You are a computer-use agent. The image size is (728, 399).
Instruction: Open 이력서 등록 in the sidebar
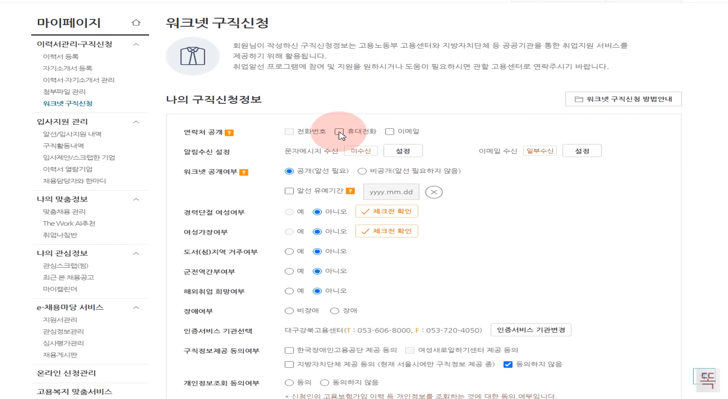(x=60, y=56)
